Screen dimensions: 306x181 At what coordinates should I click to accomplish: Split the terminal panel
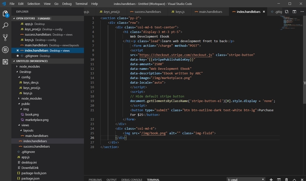[279, 180]
